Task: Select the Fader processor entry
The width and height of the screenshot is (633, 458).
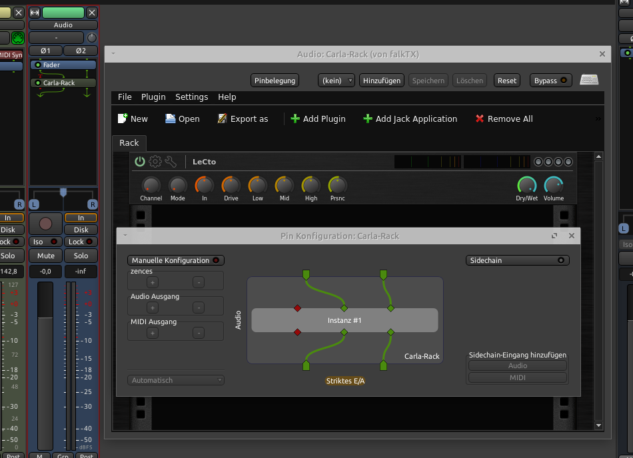Action: tap(63, 65)
